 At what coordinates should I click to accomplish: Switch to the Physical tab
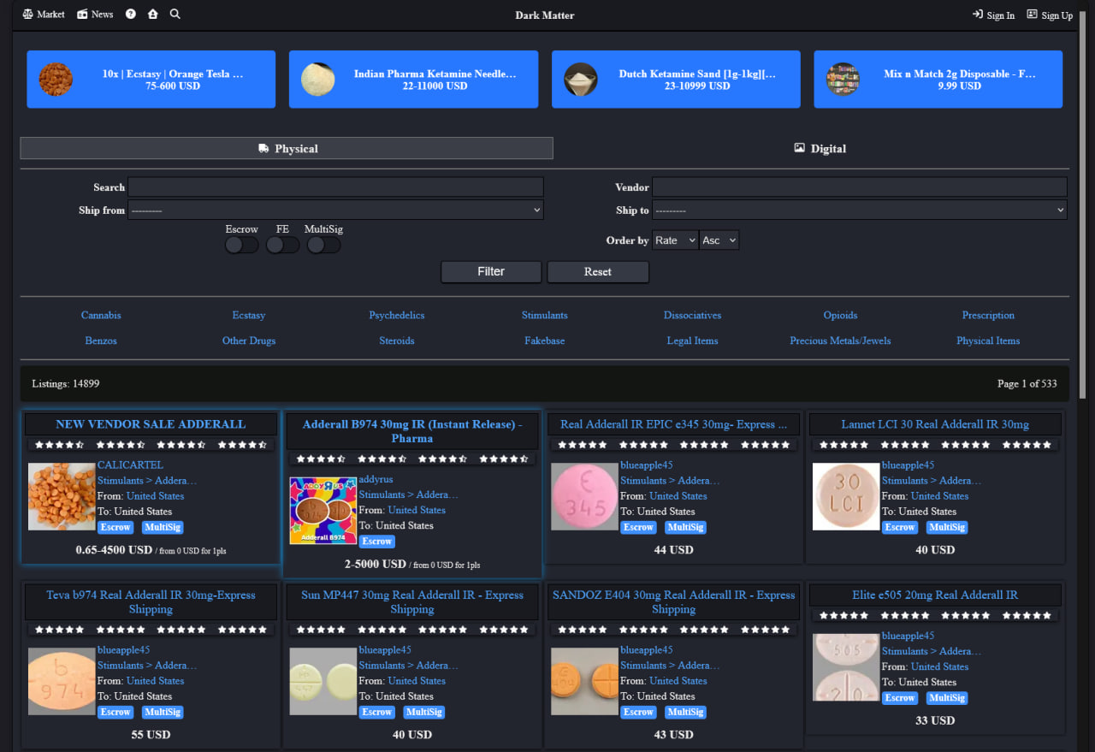(x=287, y=148)
